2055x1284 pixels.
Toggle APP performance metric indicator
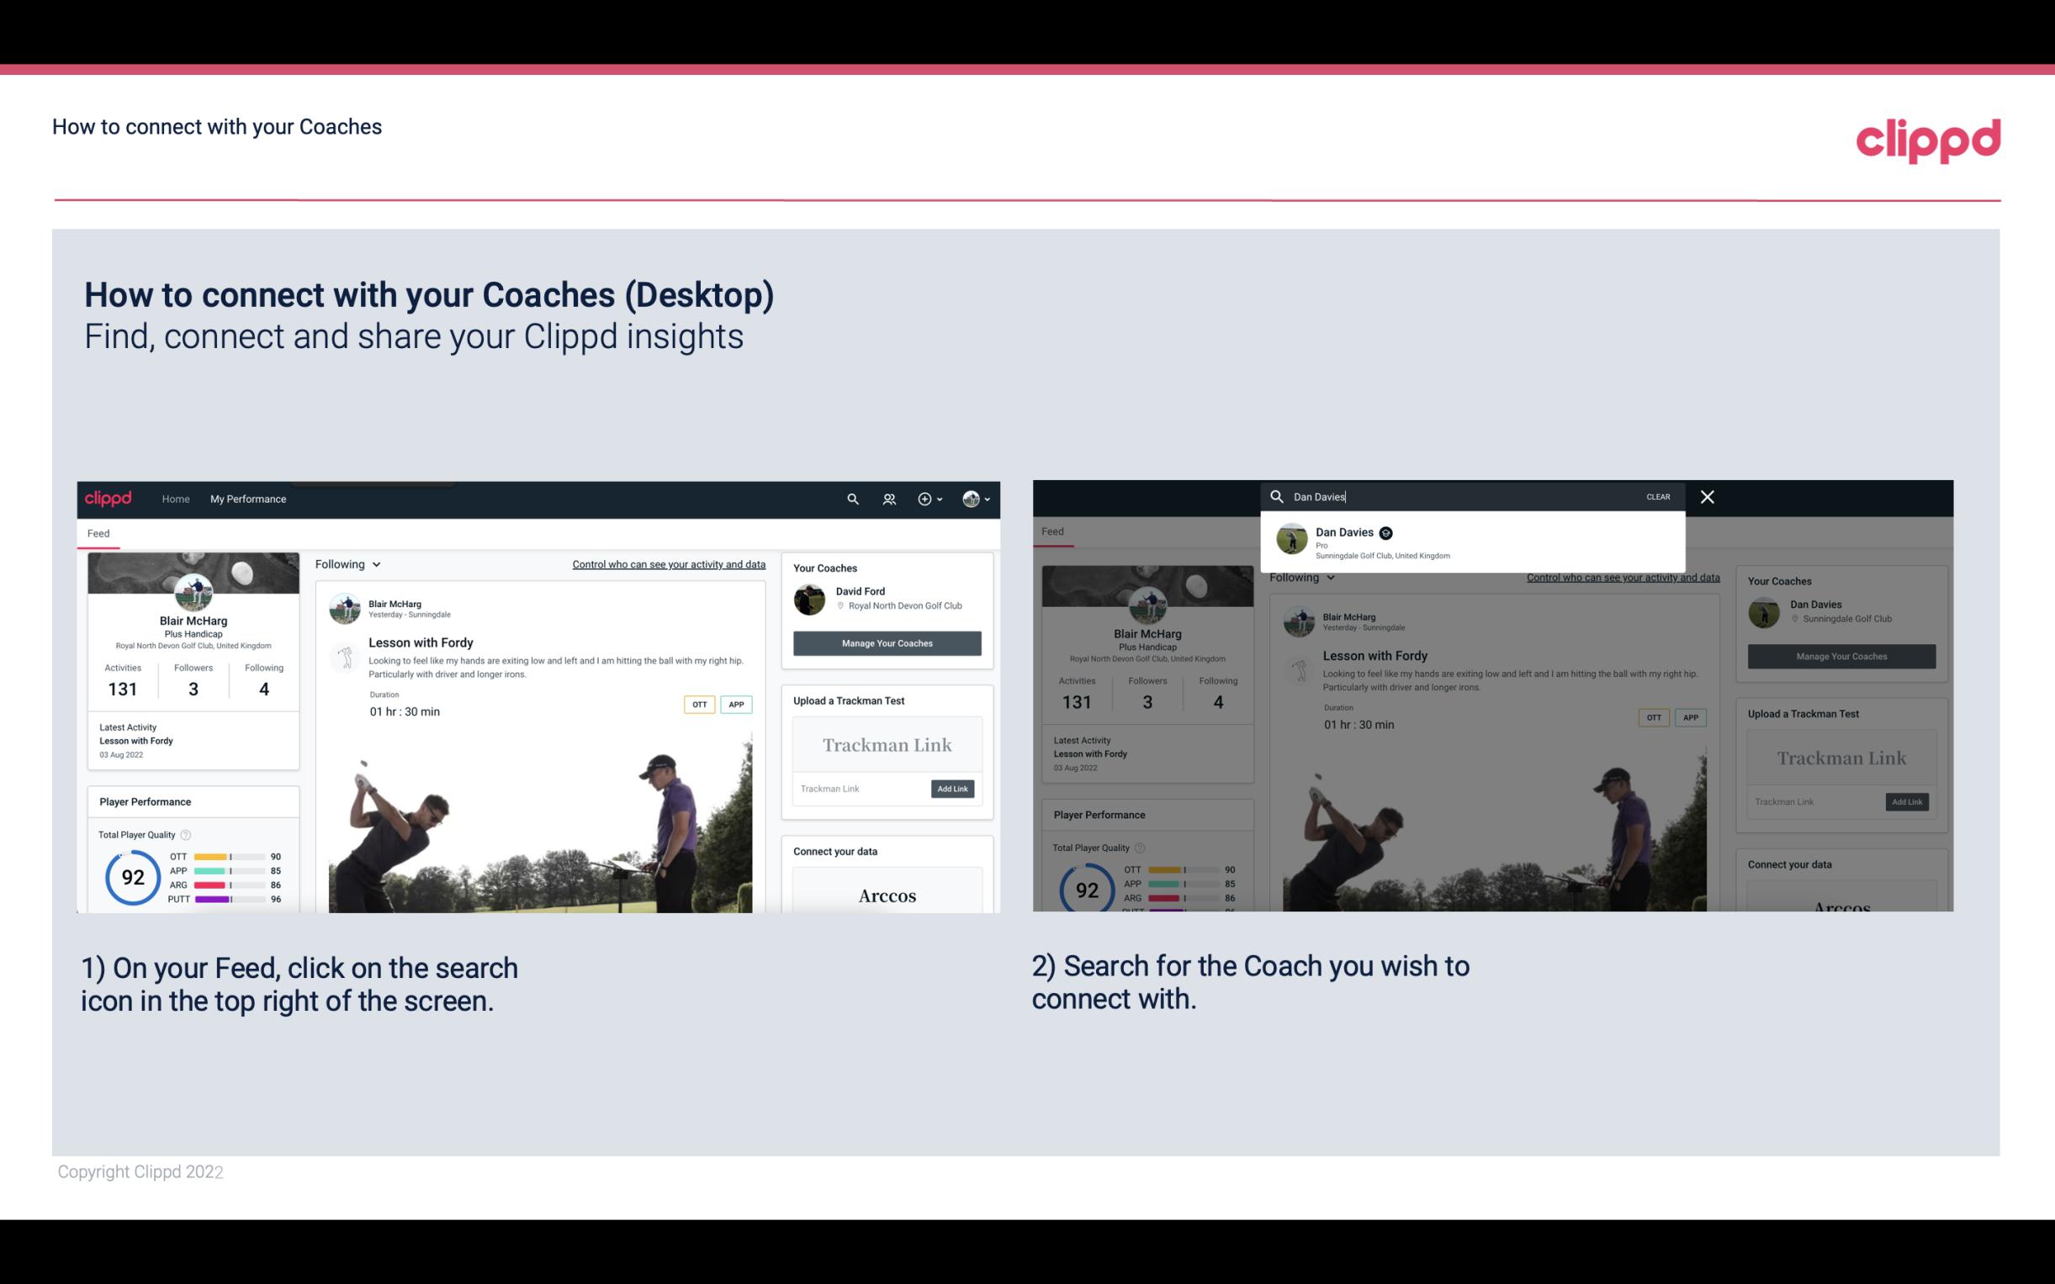tap(230, 871)
